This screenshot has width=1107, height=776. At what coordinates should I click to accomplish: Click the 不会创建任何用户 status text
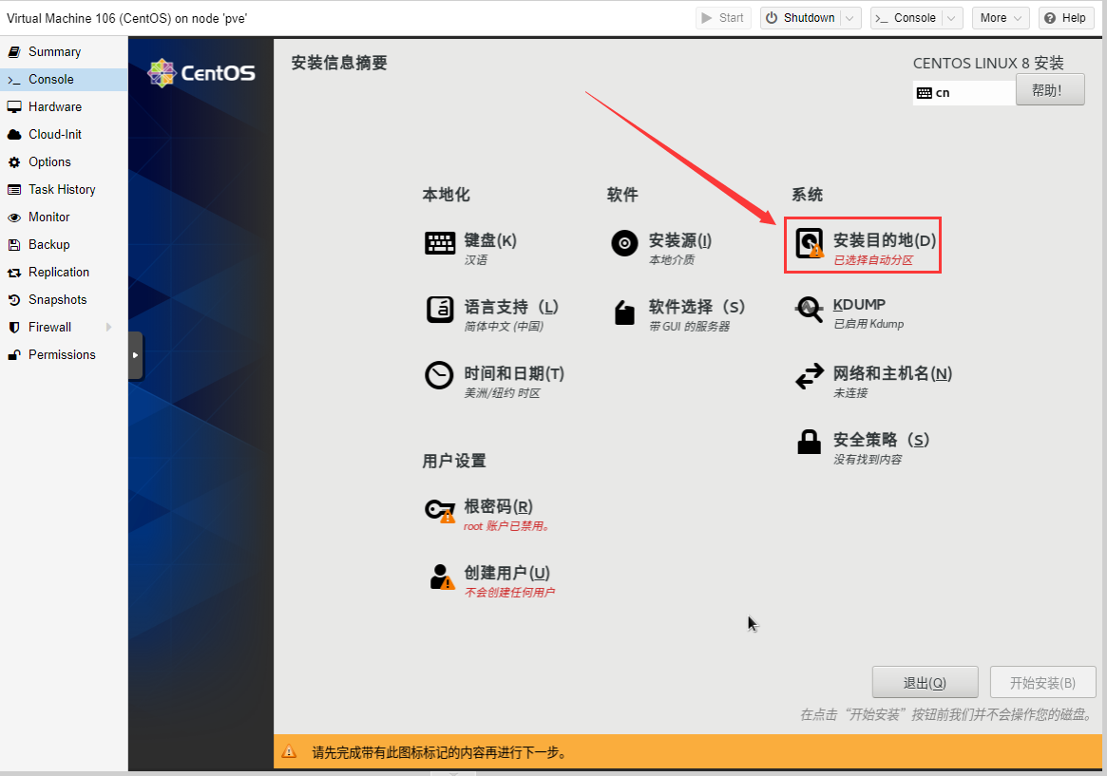click(x=509, y=593)
